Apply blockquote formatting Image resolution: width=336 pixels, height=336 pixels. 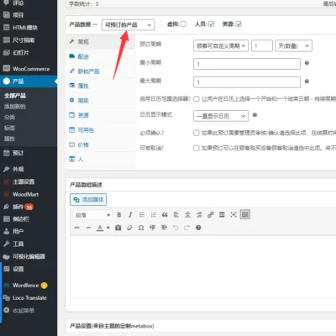click(165, 215)
